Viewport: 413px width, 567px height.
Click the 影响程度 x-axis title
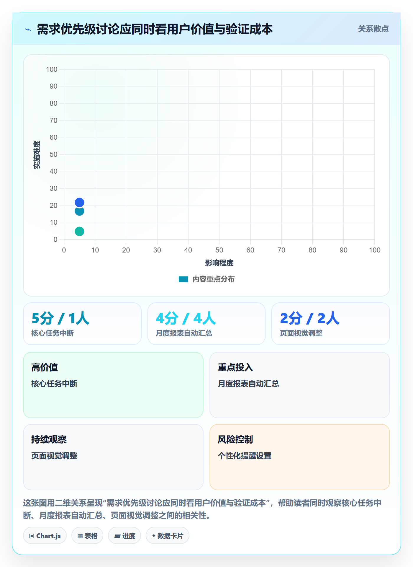click(x=219, y=263)
